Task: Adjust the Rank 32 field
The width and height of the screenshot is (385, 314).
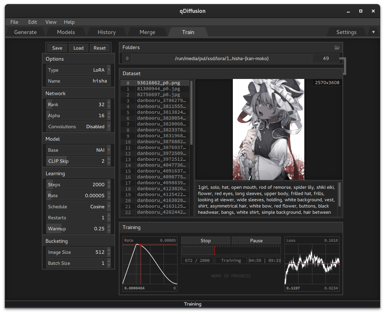Action: [x=78, y=105]
